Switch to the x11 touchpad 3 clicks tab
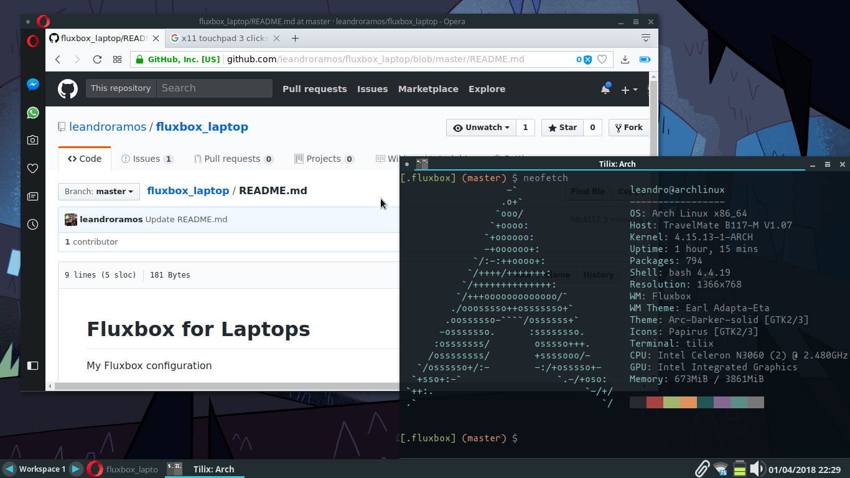The height and width of the screenshot is (478, 850). click(225, 38)
